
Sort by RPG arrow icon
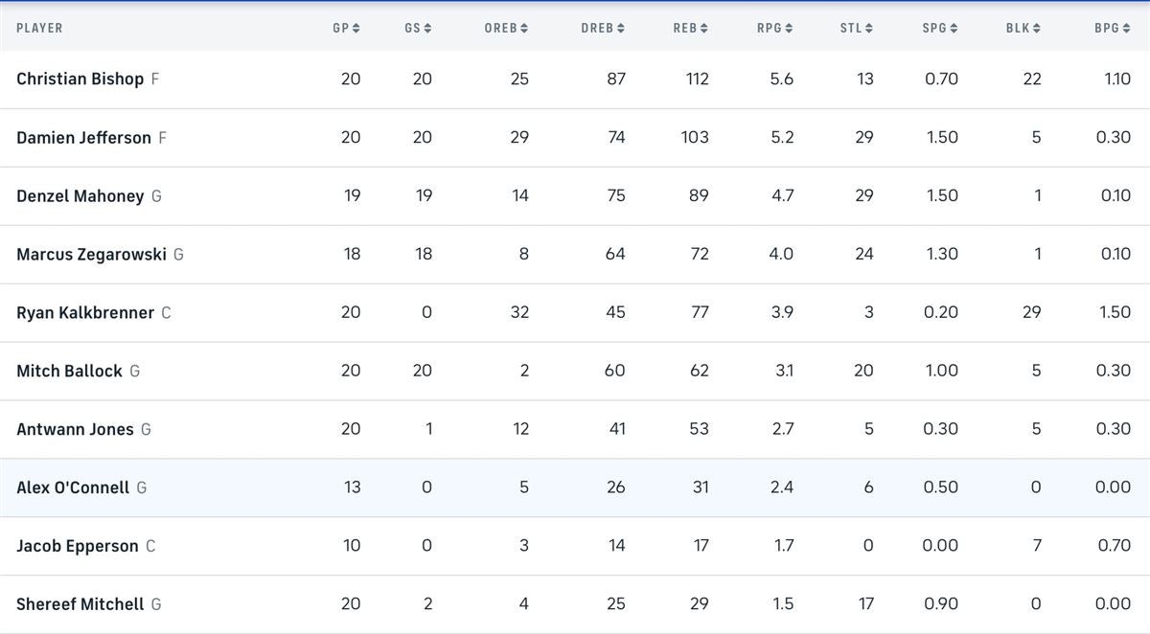(790, 29)
